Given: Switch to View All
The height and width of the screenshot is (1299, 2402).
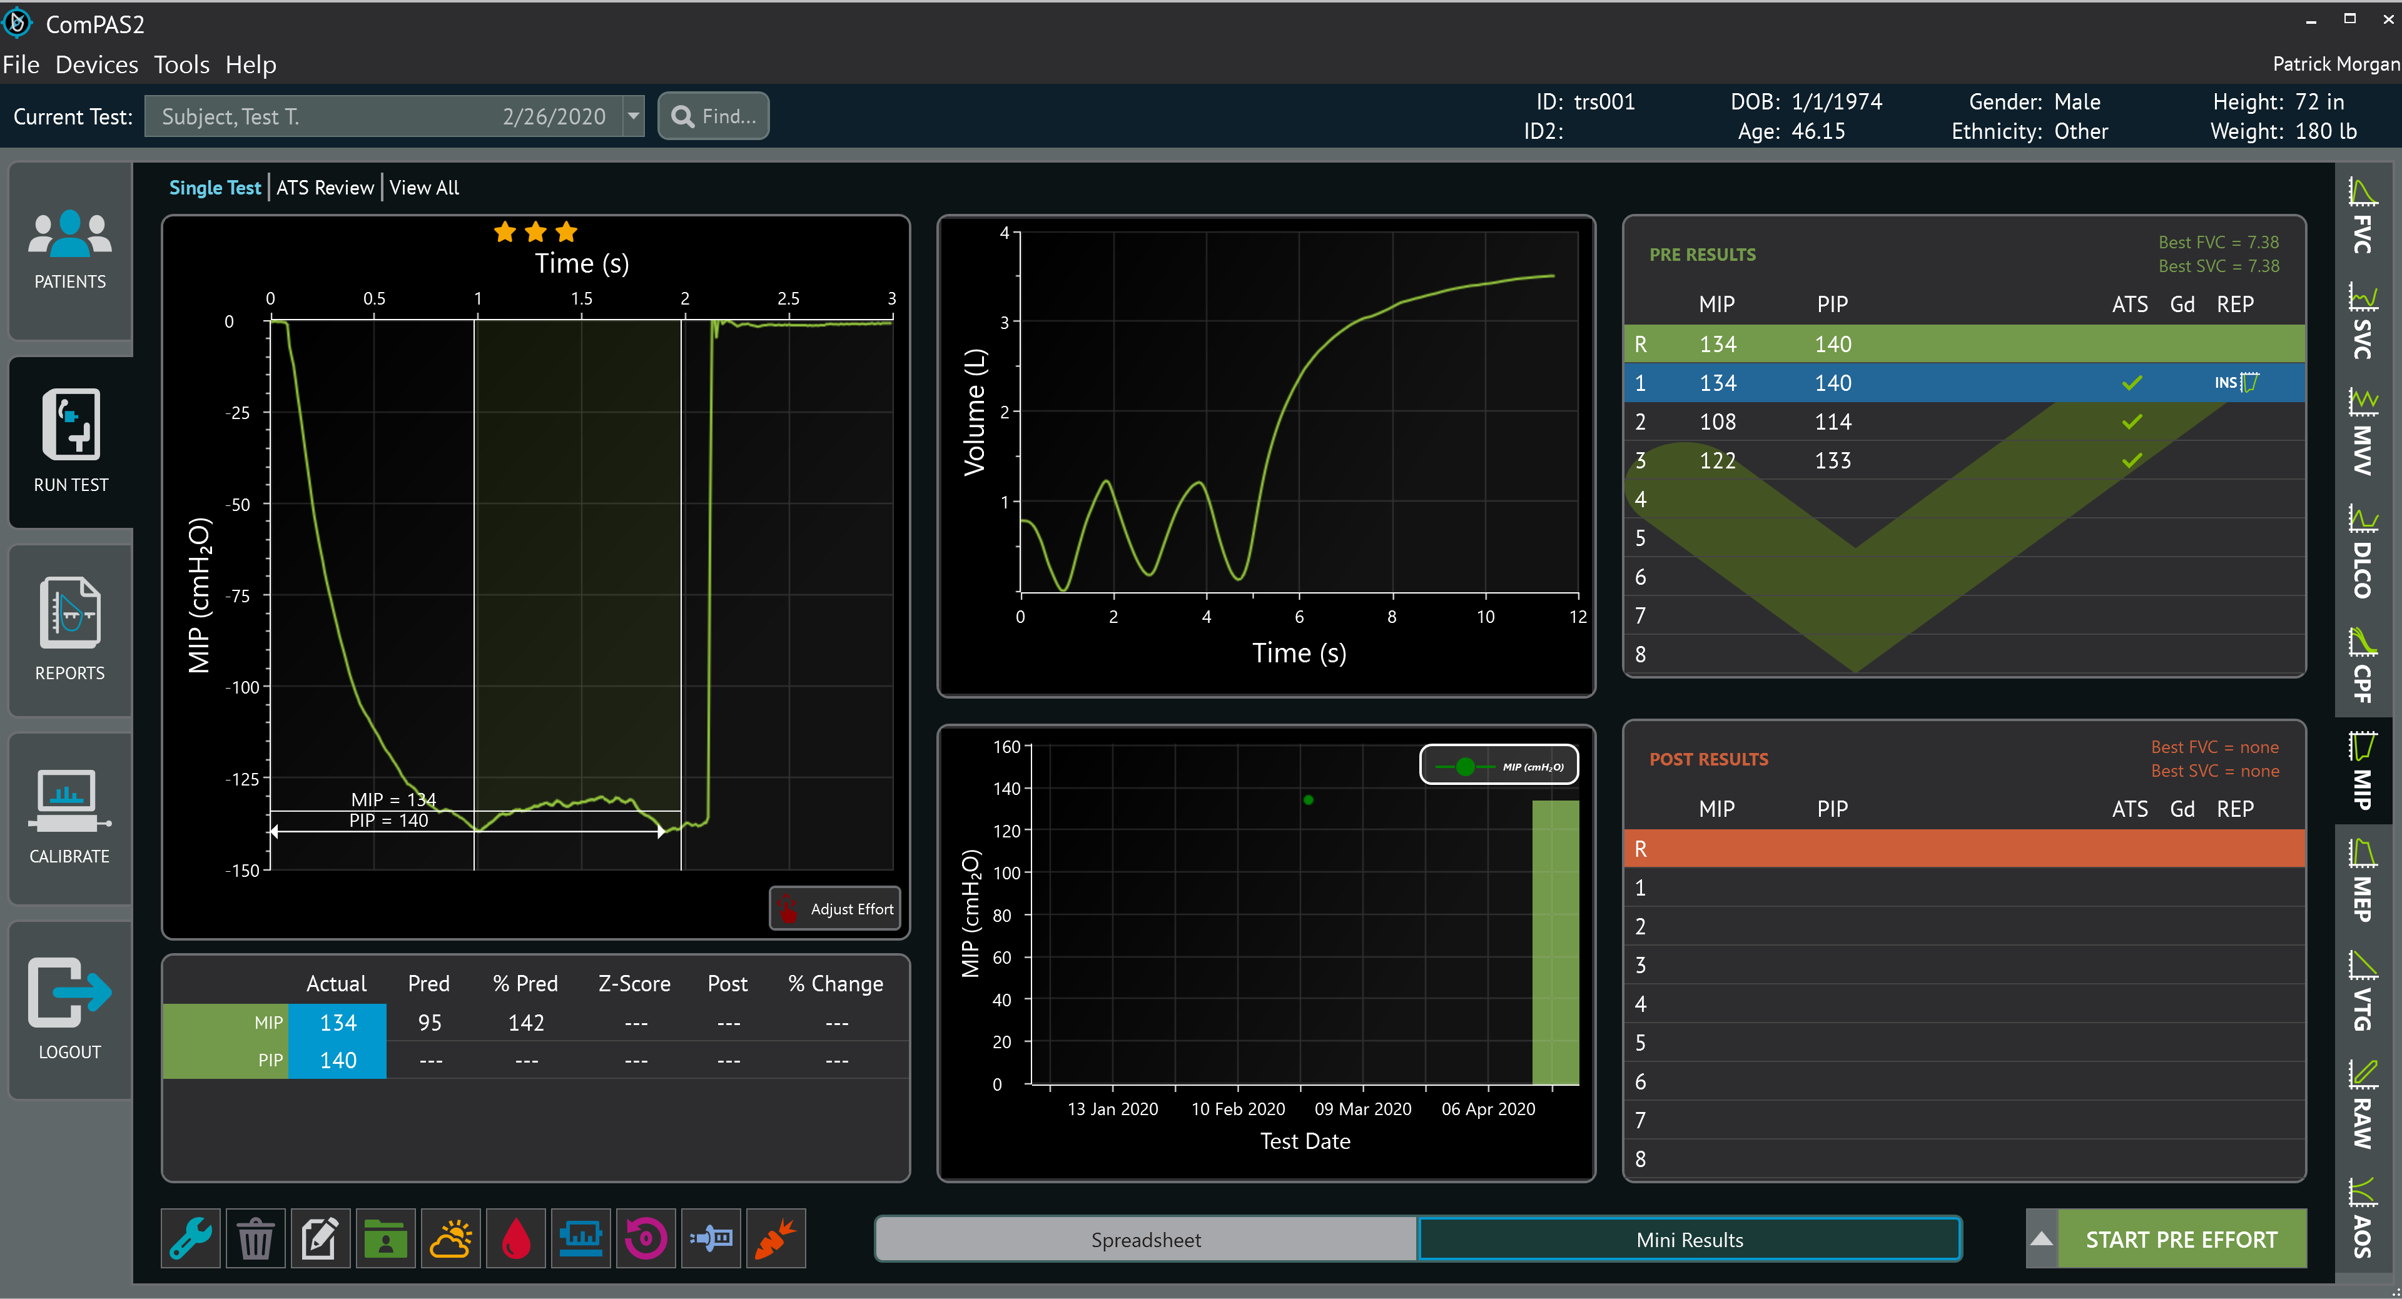Looking at the screenshot, I should pos(424,188).
